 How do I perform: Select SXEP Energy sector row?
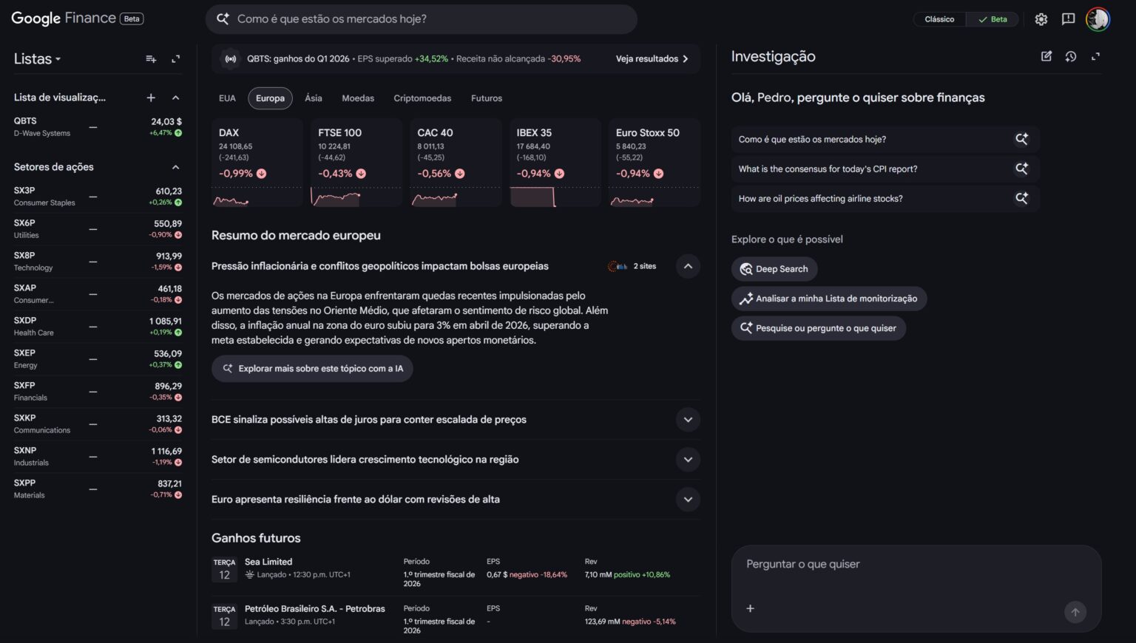coord(98,359)
